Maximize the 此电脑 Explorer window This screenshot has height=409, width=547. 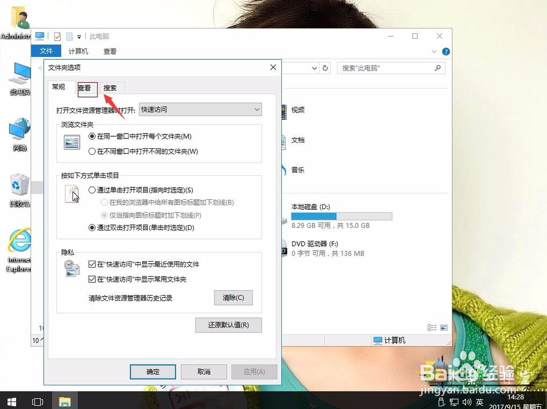[415, 36]
